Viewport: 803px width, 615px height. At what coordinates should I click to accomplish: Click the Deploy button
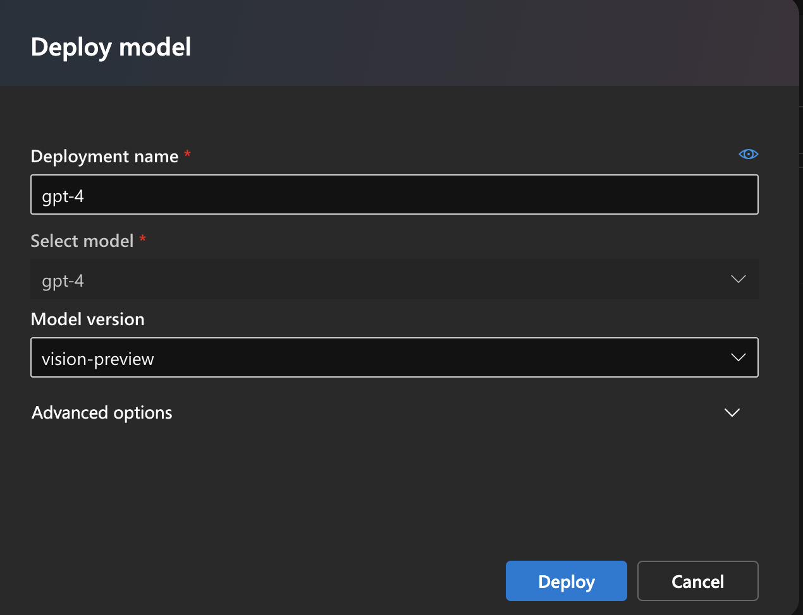(x=566, y=581)
